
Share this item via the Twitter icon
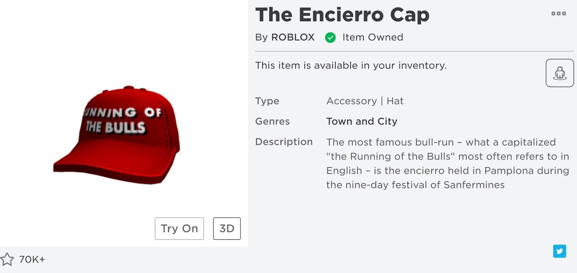point(560,251)
